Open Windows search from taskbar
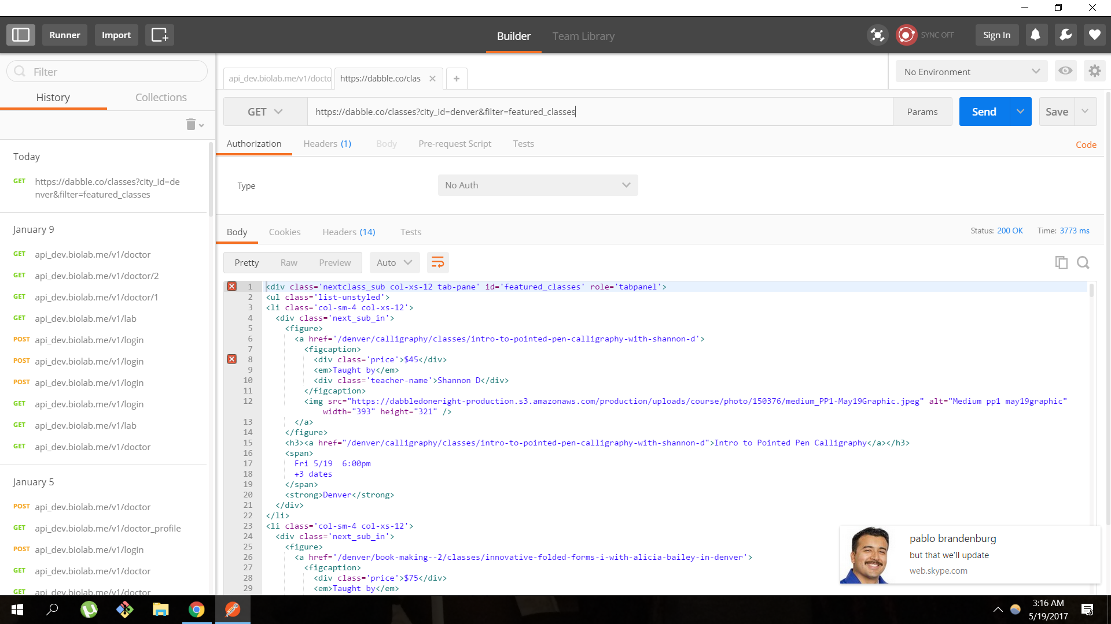 click(52, 610)
